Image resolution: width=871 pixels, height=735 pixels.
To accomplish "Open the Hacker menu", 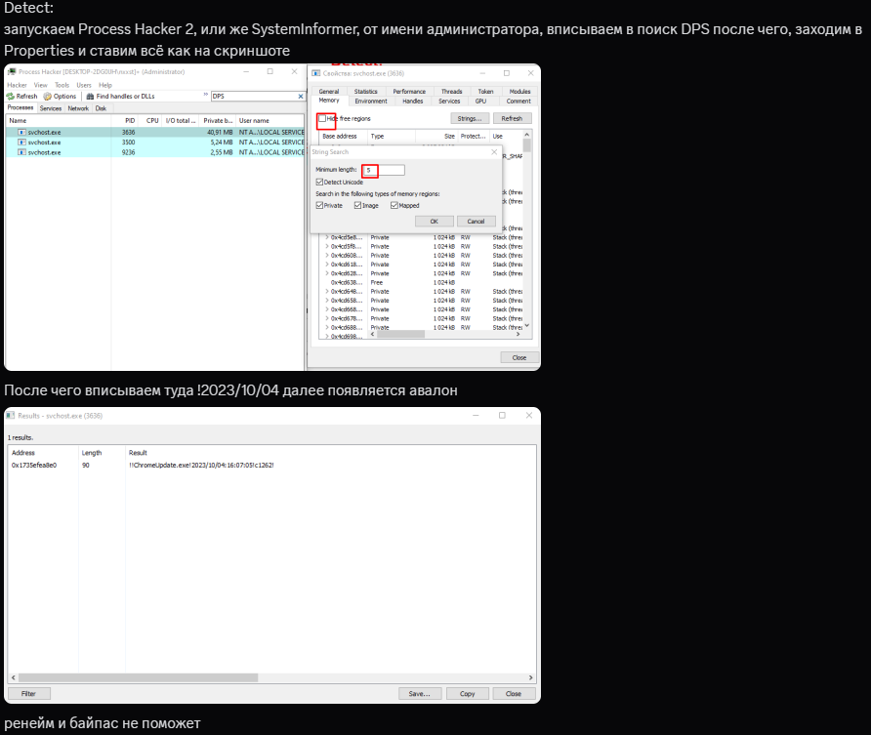I will [17, 85].
